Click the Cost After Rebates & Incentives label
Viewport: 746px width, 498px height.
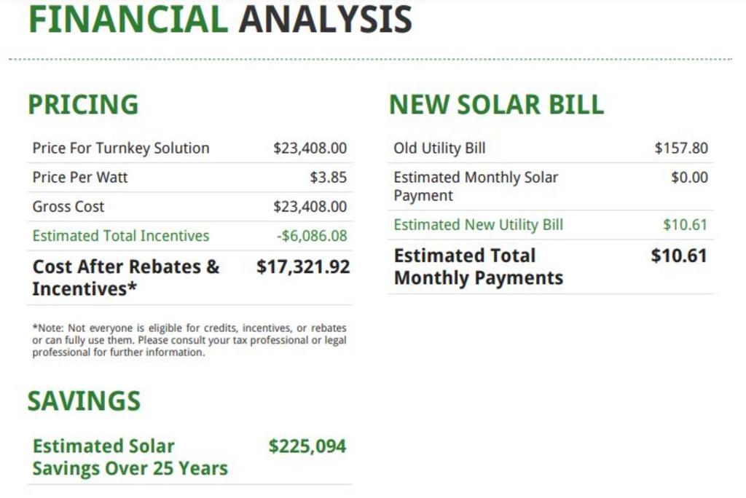click(125, 277)
